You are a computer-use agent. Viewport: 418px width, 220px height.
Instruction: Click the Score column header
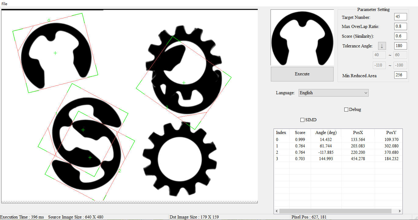click(x=300, y=132)
